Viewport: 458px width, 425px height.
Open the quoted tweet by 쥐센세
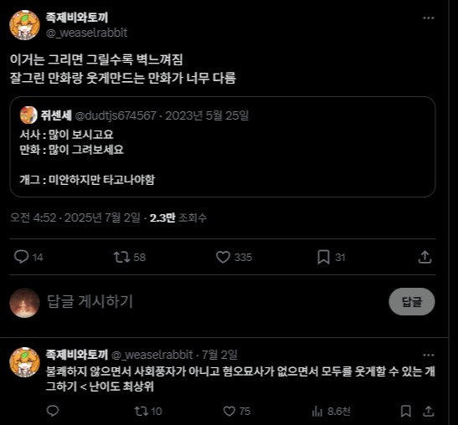223,146
